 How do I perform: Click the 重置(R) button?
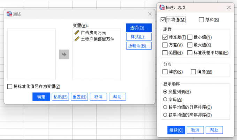point(79,97)
